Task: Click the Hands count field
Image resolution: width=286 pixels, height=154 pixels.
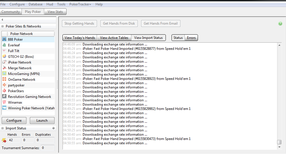Action: coord(14,140)
